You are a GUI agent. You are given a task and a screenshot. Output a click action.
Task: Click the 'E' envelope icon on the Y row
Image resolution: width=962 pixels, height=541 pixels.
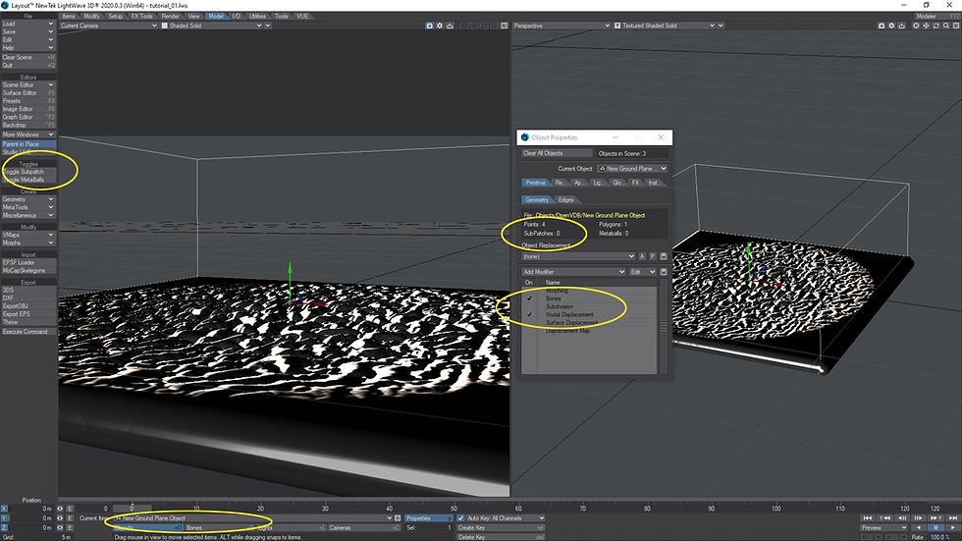click(71, 518)
